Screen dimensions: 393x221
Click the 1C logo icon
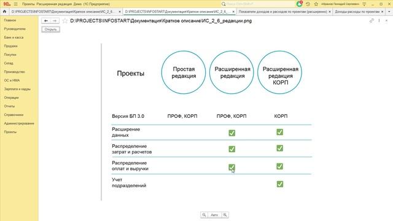pyautogui.click(x=7, y=4)
